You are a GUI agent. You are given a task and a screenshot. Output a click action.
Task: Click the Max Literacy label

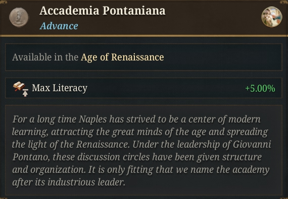60,88
